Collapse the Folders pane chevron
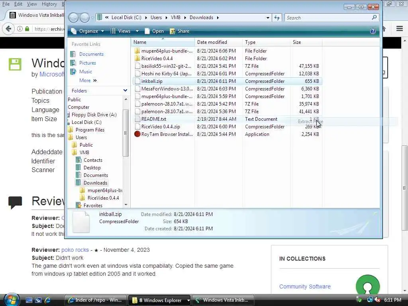 [x=125, y=90]
